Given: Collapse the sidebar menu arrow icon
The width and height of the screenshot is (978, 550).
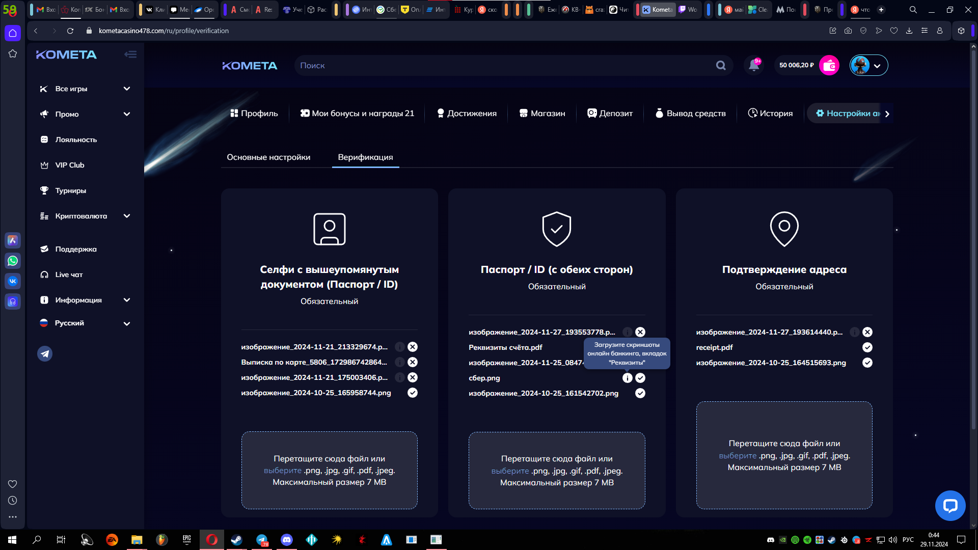Looking at the screenshot, I should [x=130, y=54].
